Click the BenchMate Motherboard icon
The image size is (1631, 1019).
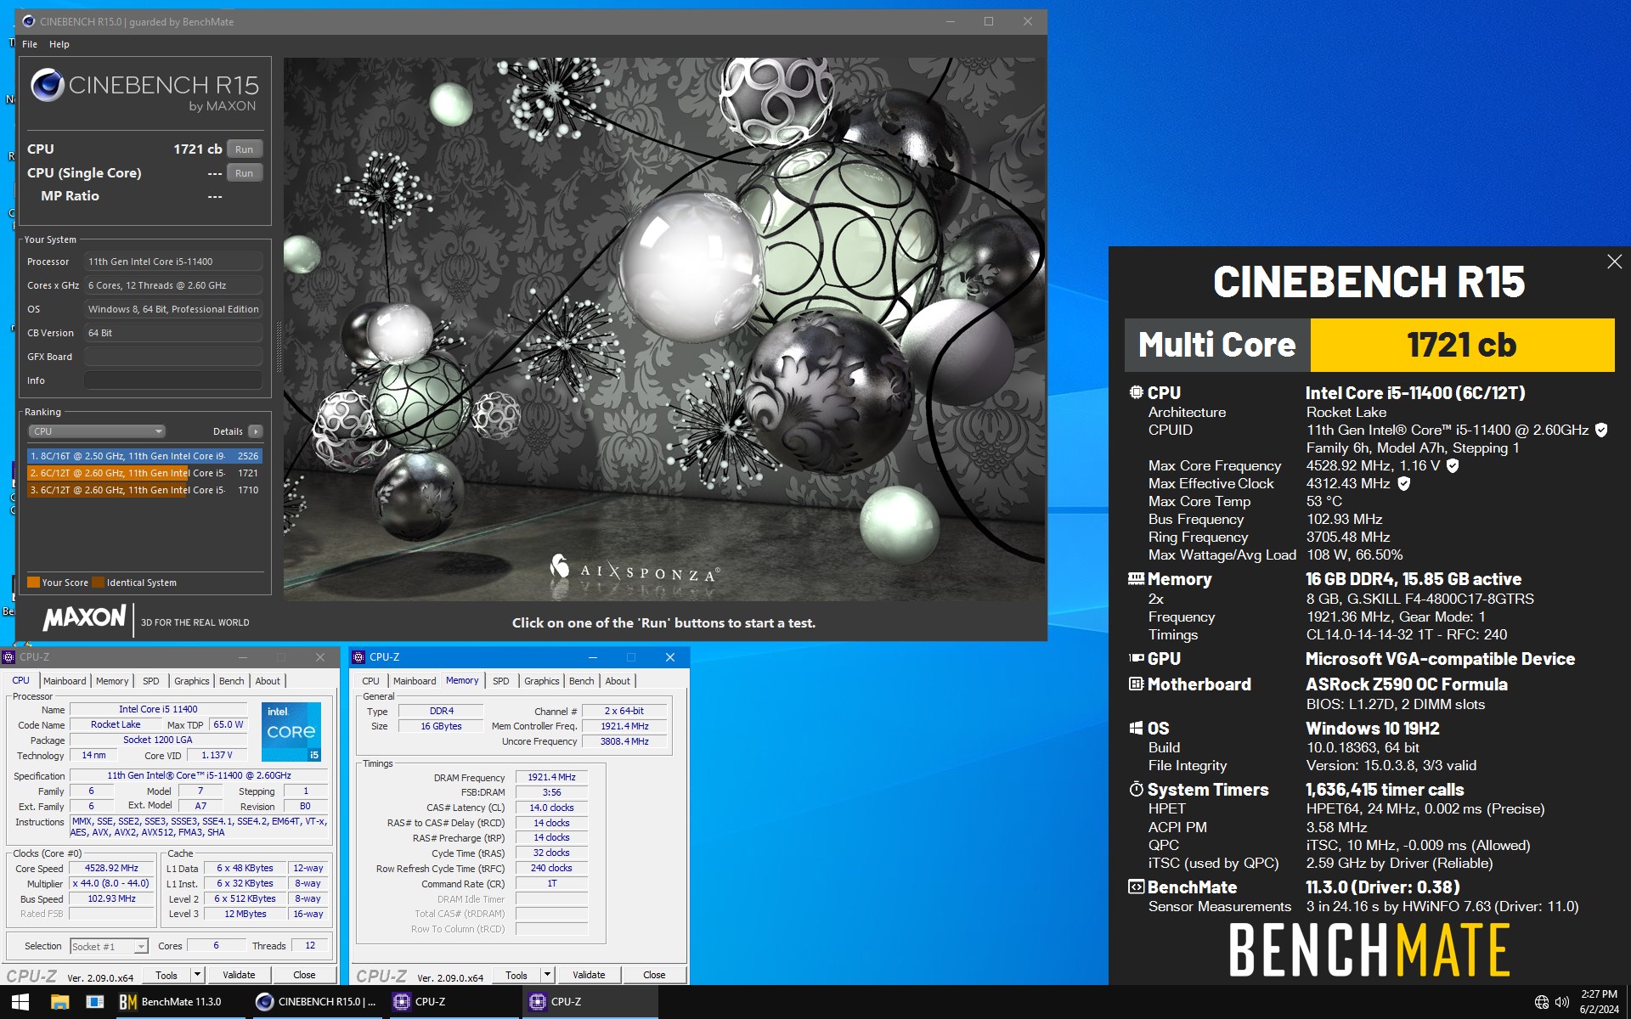point(1136,684)
